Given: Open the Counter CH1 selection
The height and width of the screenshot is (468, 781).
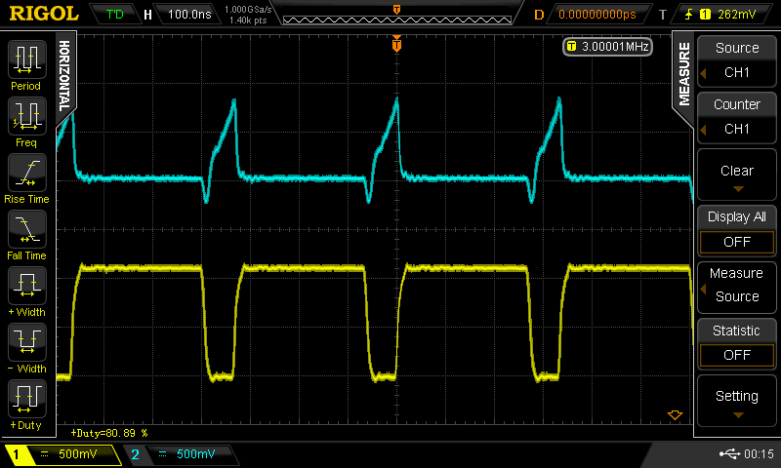Looking at the screenshot, I should click(x=737, y=117).
